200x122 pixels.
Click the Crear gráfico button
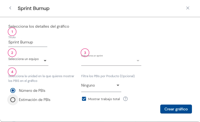tap(176, 109)
